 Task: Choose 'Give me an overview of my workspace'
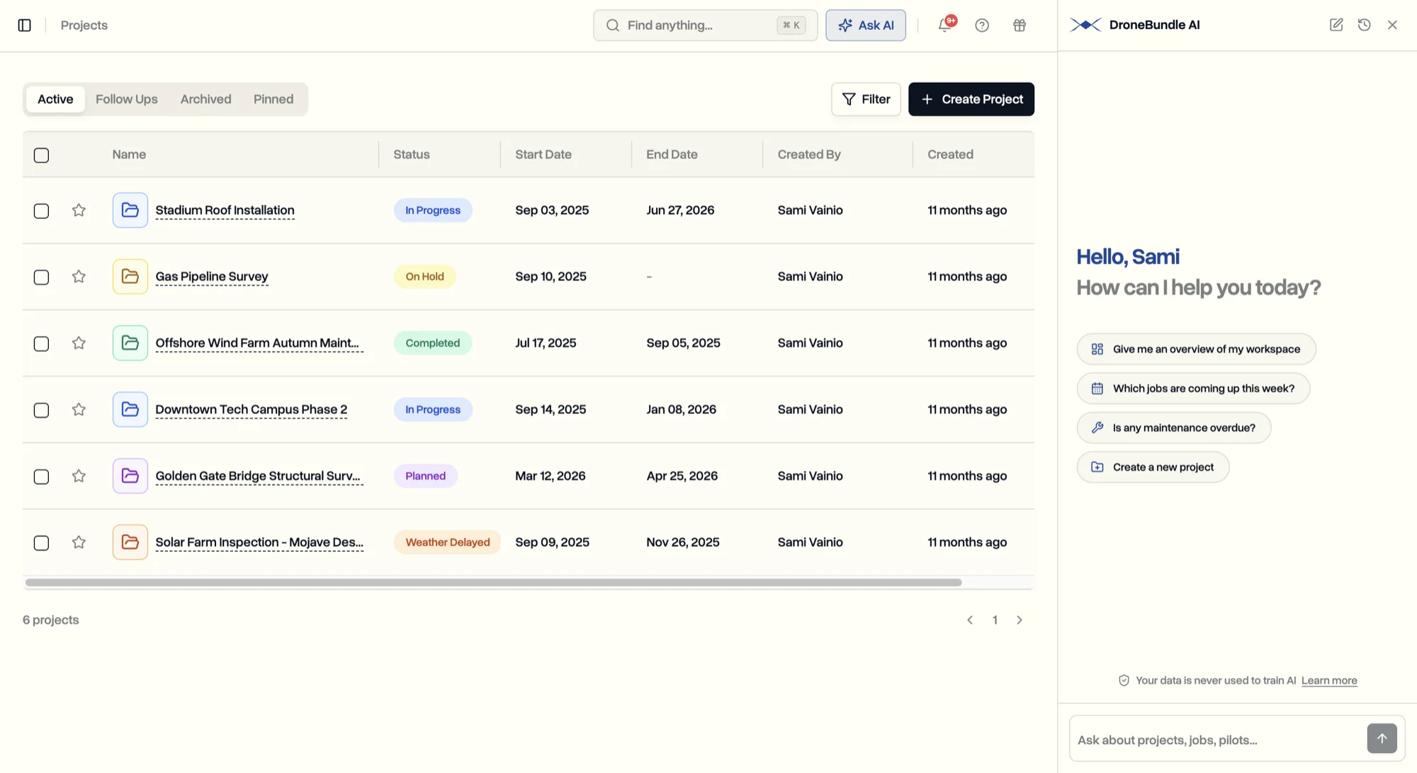[x=1197, y=349]
